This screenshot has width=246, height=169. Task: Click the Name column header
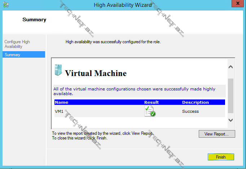click(x=62, y=102)
